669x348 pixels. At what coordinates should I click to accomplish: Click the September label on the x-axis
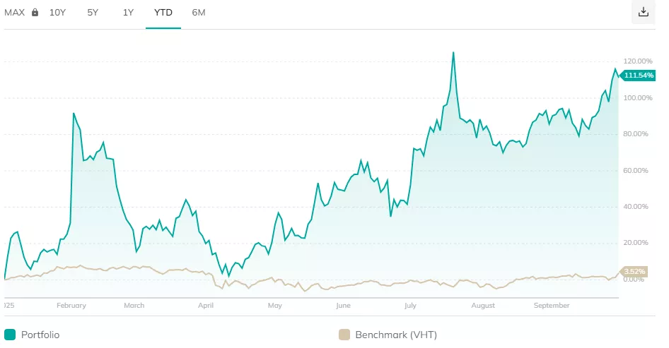(x=552, y=306)
